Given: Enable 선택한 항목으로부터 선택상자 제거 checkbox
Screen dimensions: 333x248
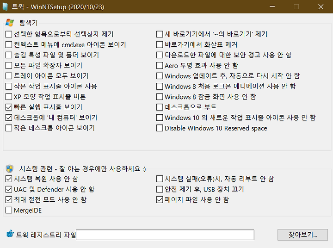Looking at the screenshot, I should pos(9,34).
